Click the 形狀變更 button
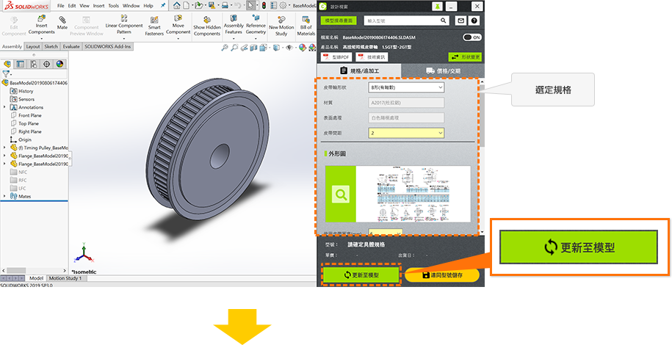The image size is (672, 345). pyautogui.click(x=465, y=57)
